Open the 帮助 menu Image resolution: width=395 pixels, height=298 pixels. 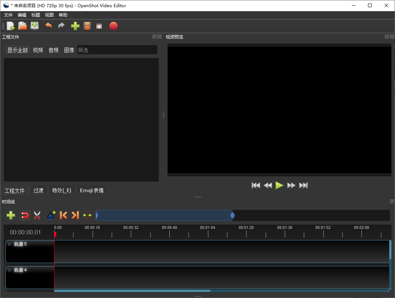click(63, 15)
